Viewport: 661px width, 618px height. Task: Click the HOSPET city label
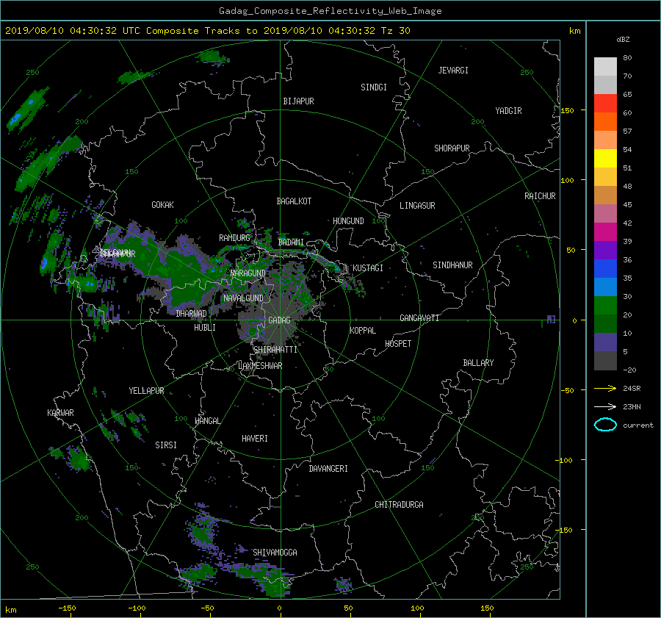click(398, 344)
